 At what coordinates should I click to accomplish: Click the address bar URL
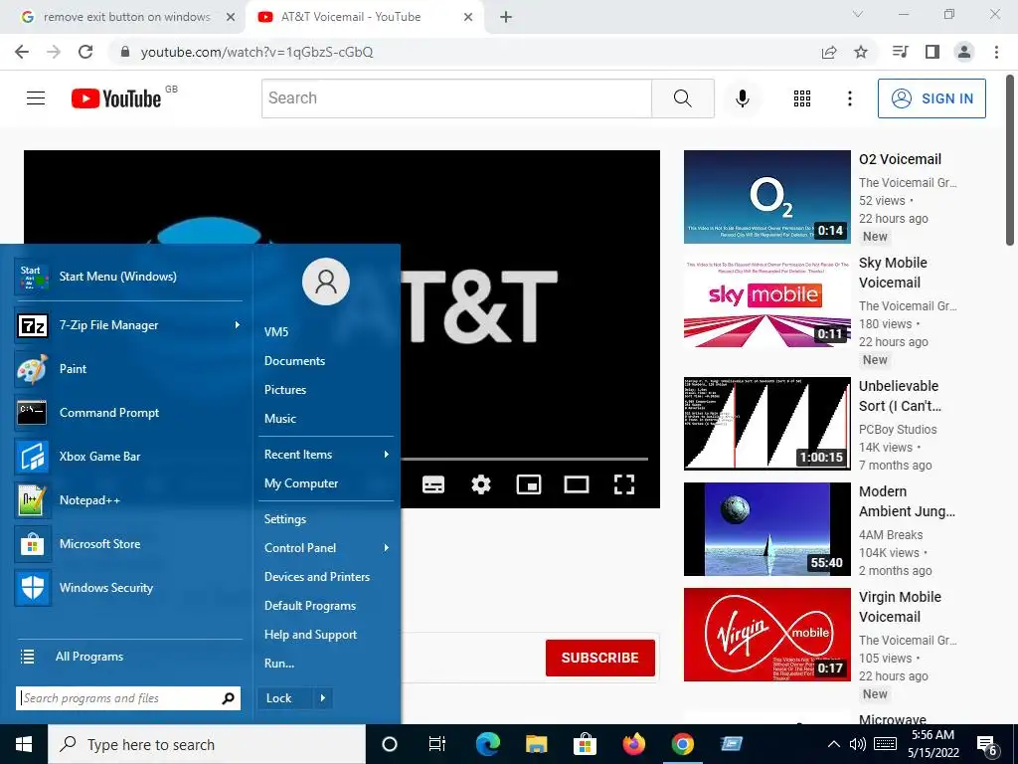click(x=257, y=52)
